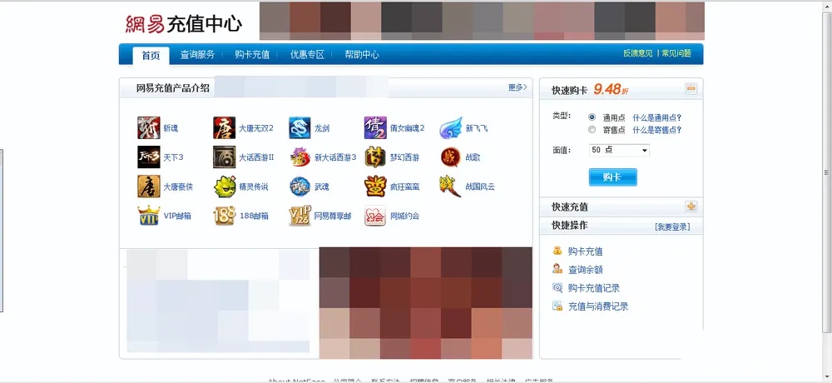Click the 反馈意见 link
The width and height of the screenshot is (832, 383).
pyautogui.click(x=638, y=53)
